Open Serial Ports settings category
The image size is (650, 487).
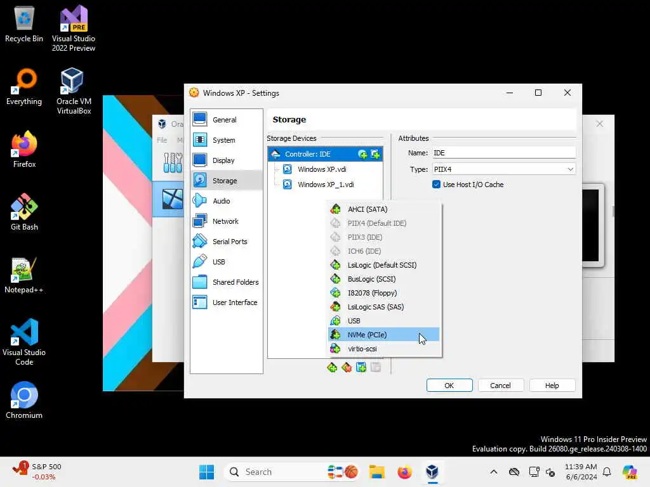[x=227, y=242]
